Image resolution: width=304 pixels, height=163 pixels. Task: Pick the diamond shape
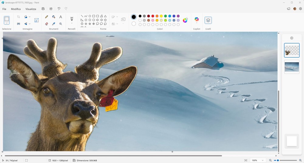(86, 20)
